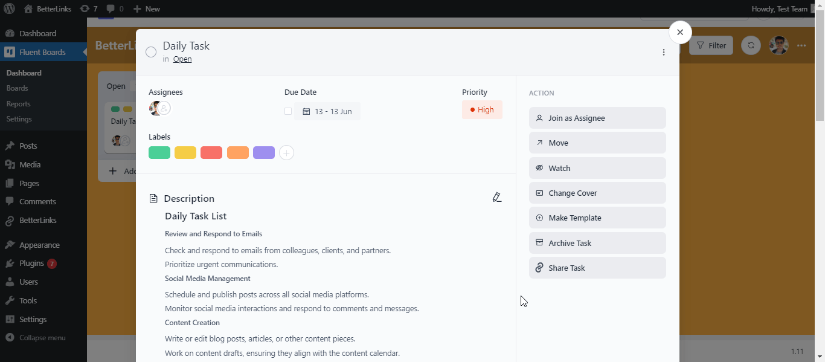The height and width of the screenshot is (362, 825).
Task: Click the comments bubble icon in the admin bar
Action: click(112, 8)
